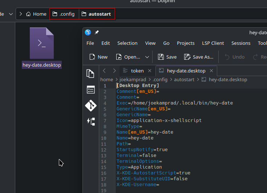
Task: Click the Terminal=false line
Action: click(136, 155)
